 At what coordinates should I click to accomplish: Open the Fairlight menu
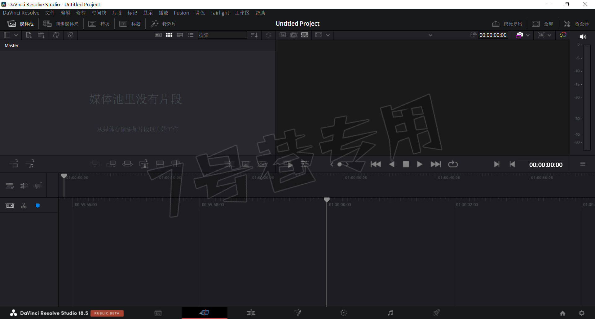pos(220,13)
